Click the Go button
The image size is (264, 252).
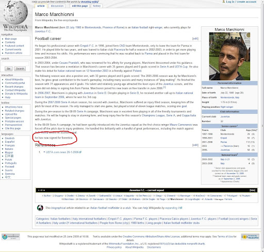pos(8,69)
